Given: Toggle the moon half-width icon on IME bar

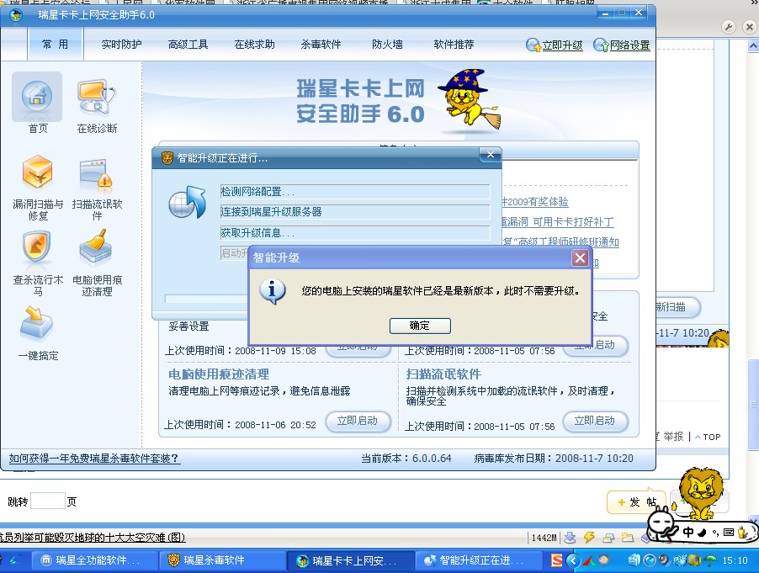Looking at the screenshot, I should pos(702,533).
